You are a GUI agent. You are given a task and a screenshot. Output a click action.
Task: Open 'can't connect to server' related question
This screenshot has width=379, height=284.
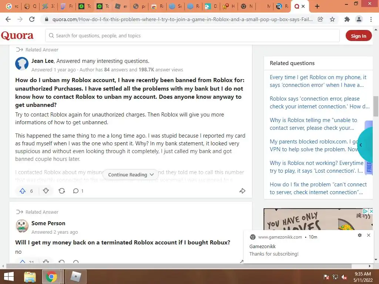click(318, 188)
